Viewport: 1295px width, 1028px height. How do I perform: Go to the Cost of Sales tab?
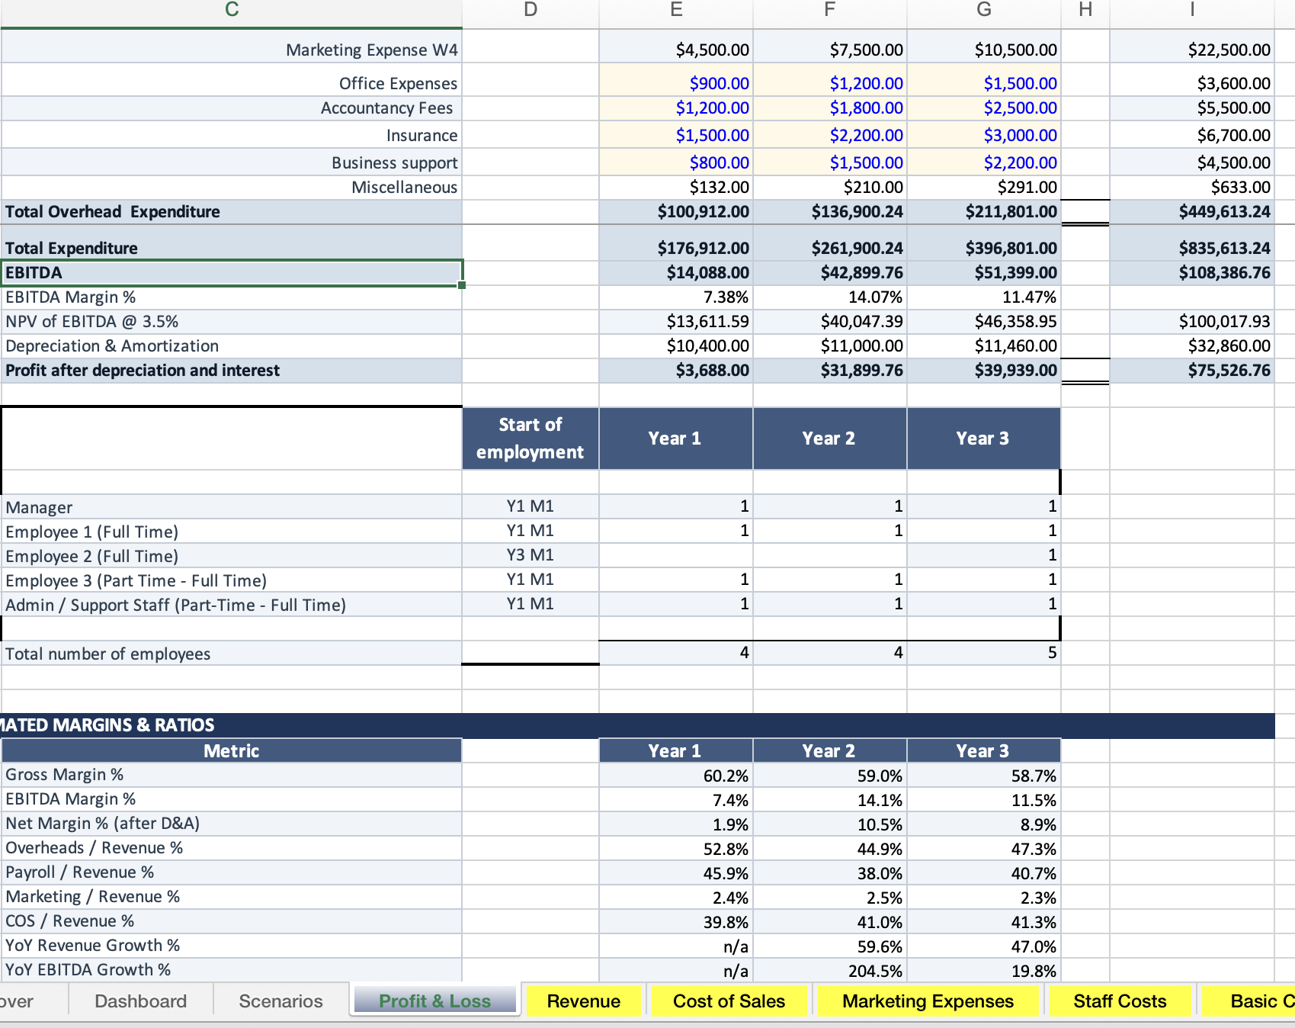729,1001
